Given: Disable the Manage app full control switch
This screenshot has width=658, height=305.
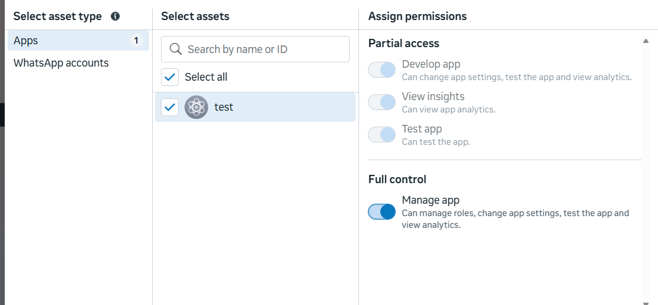Looking at the screenshot, I should (x=381, y=212).
